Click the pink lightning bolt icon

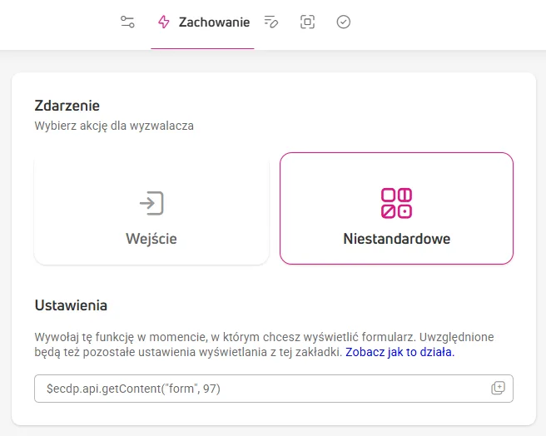click(x=164, y=22)
